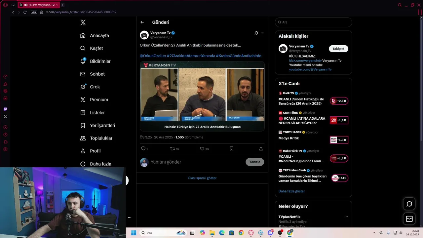Open Windows Start menu

click(134, 233)
